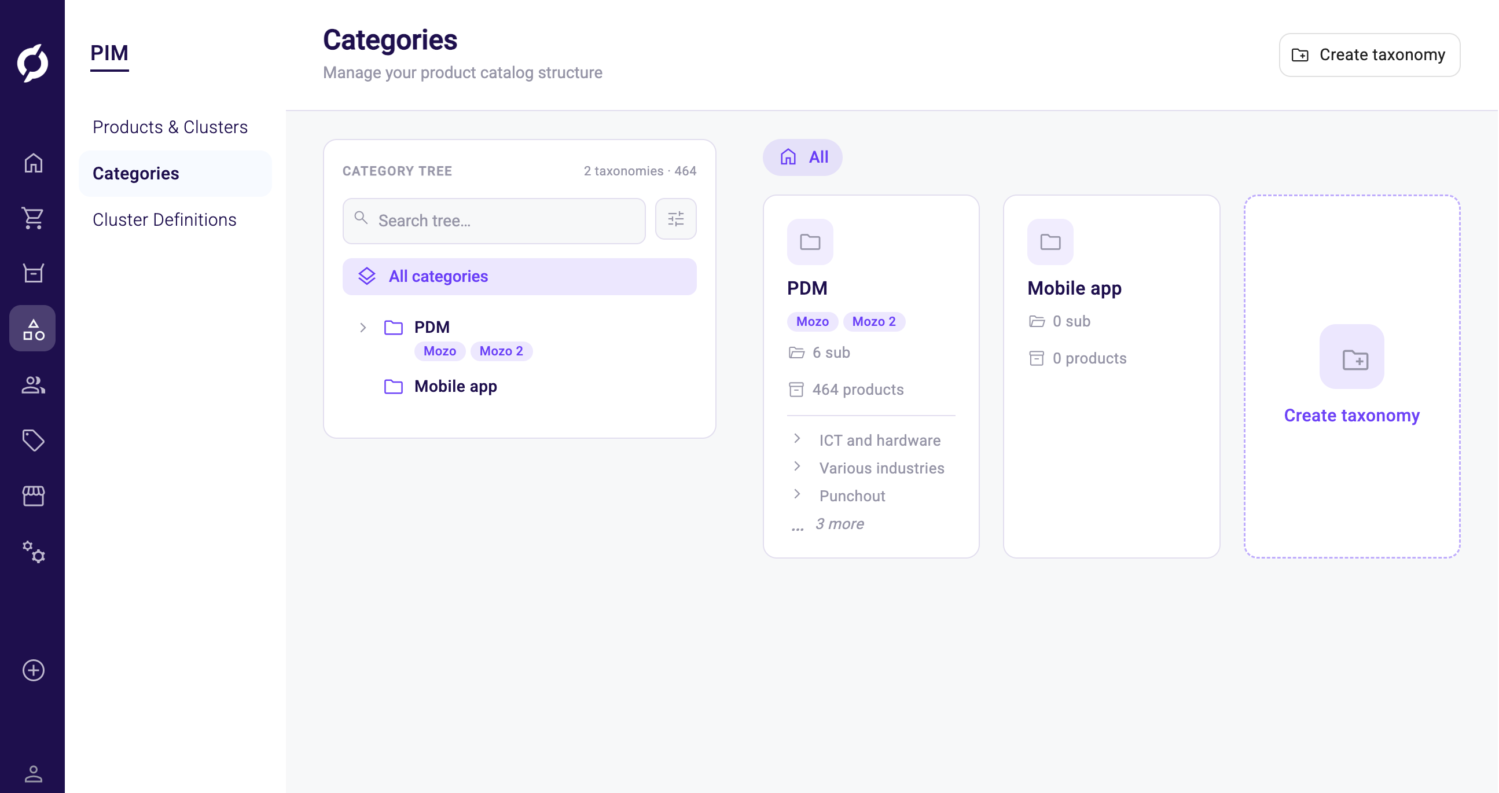
Task: Click the PIM section heading
Action: [x=109, y=53]
